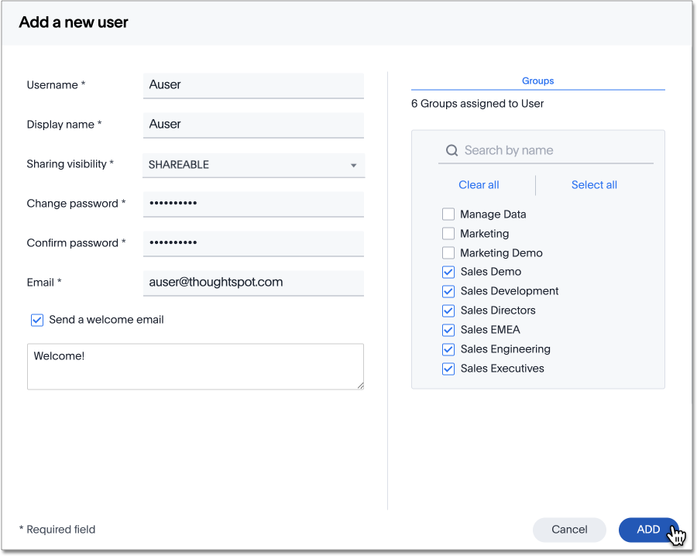Click the search magnifier icon in Groups

[452, 150]
